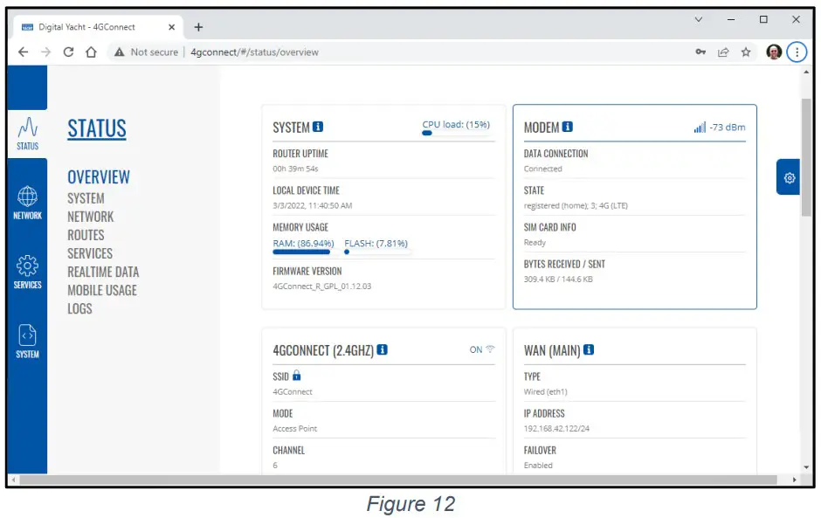Viewport: 821px width, 518px height.
Task: Select Overview in the status menu
Action: [99, 177]
